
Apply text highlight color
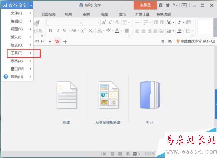[x=108, y=30]
